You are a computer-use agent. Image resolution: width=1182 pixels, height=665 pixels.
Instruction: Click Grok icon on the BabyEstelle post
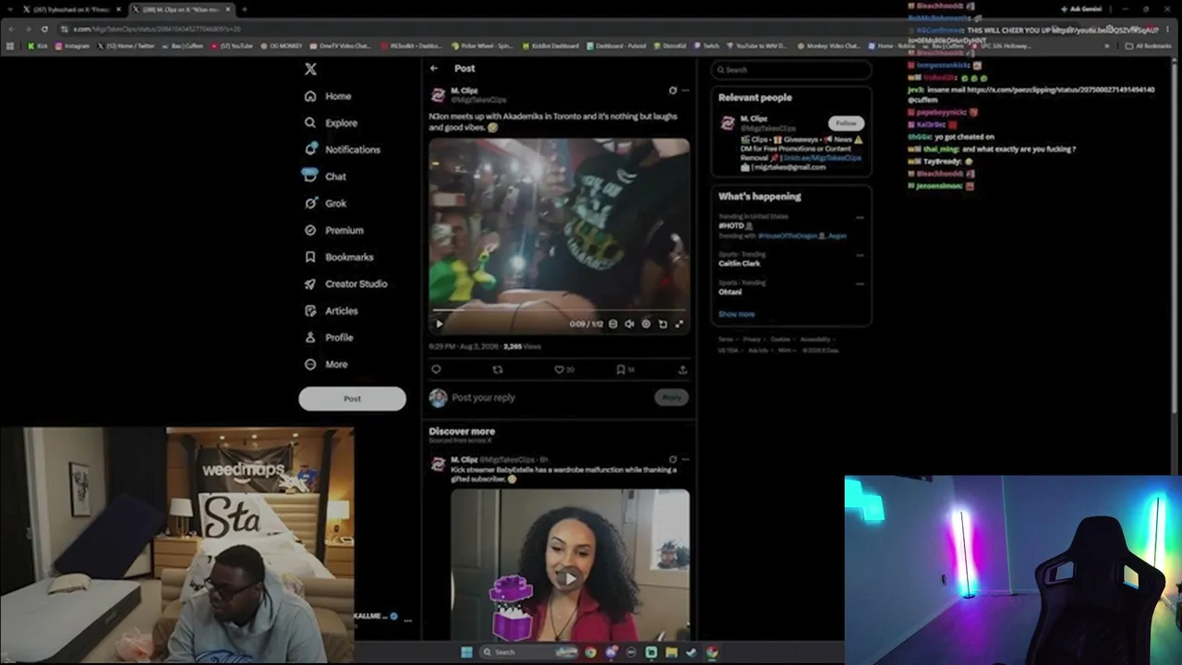pos(672,459)
